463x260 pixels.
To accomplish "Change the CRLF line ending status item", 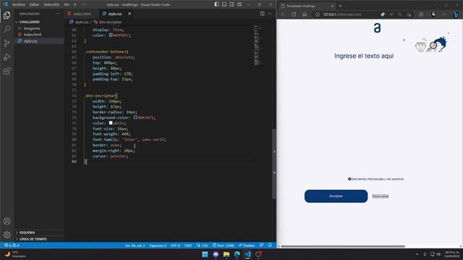I will [188, 246].
